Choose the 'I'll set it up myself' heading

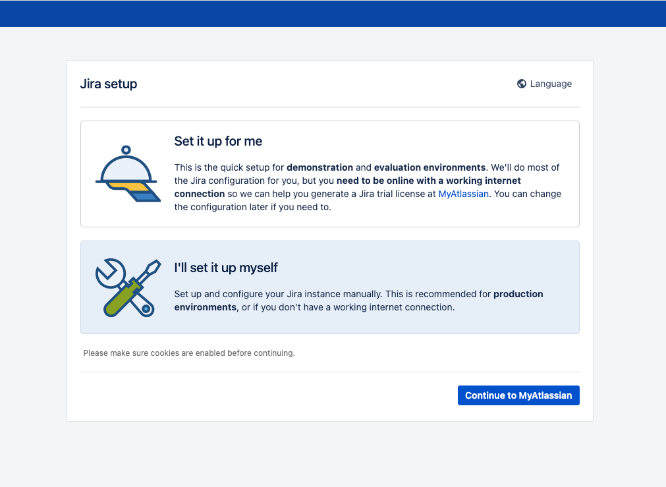coord(225,268)
